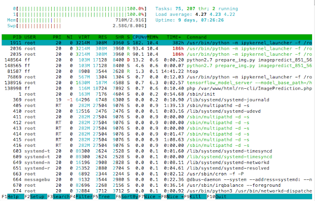Click the 2.58G/8.00G swap value
The image size is (315, 201).
128,26
